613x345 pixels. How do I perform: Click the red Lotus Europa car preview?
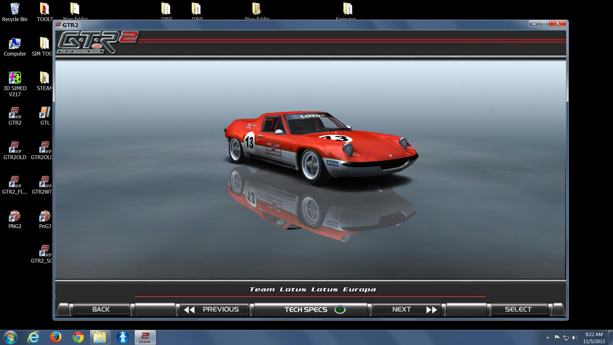tap(321, 148)
